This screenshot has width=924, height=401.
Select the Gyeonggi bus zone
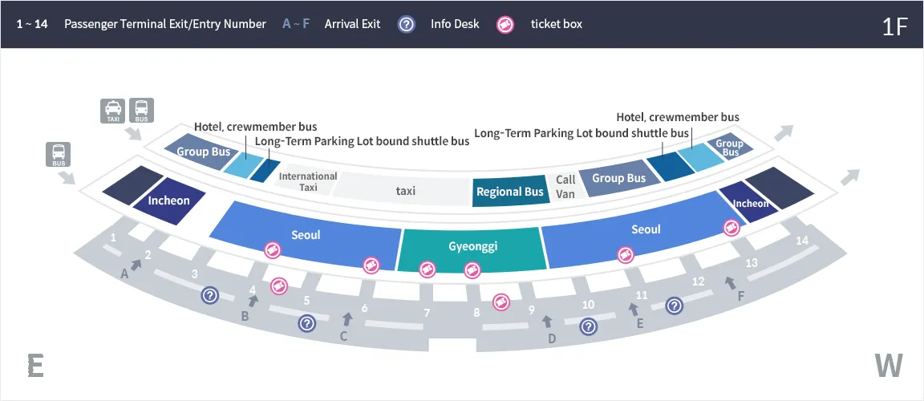[470, 247]
